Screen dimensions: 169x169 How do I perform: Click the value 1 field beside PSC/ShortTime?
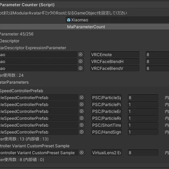pos(143,125)
